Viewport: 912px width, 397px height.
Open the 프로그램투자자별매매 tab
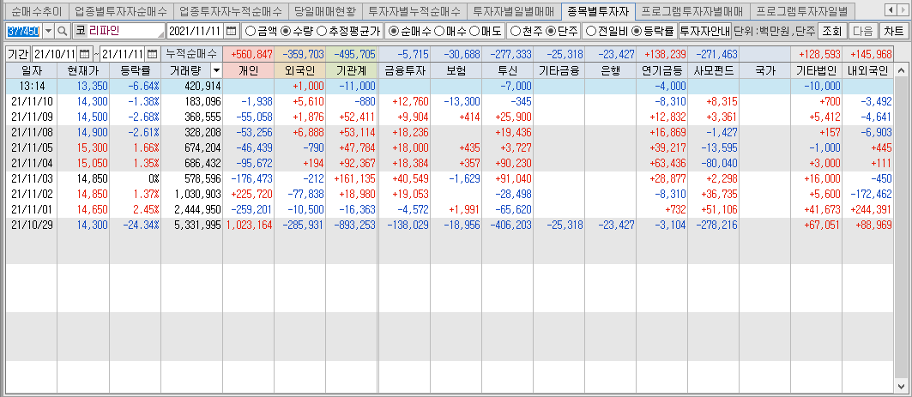coord(692,10)
